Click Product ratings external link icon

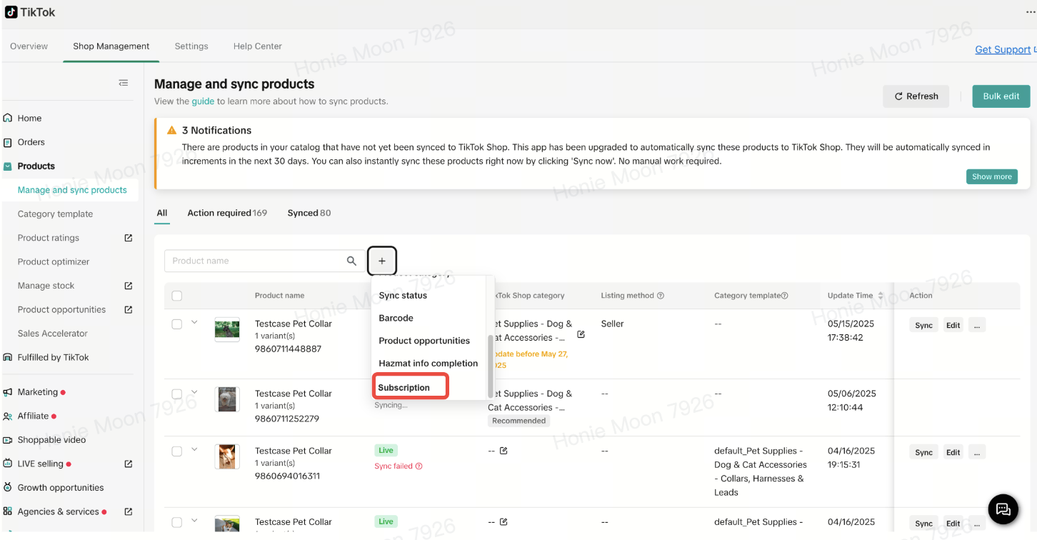[x=129, y=238]
